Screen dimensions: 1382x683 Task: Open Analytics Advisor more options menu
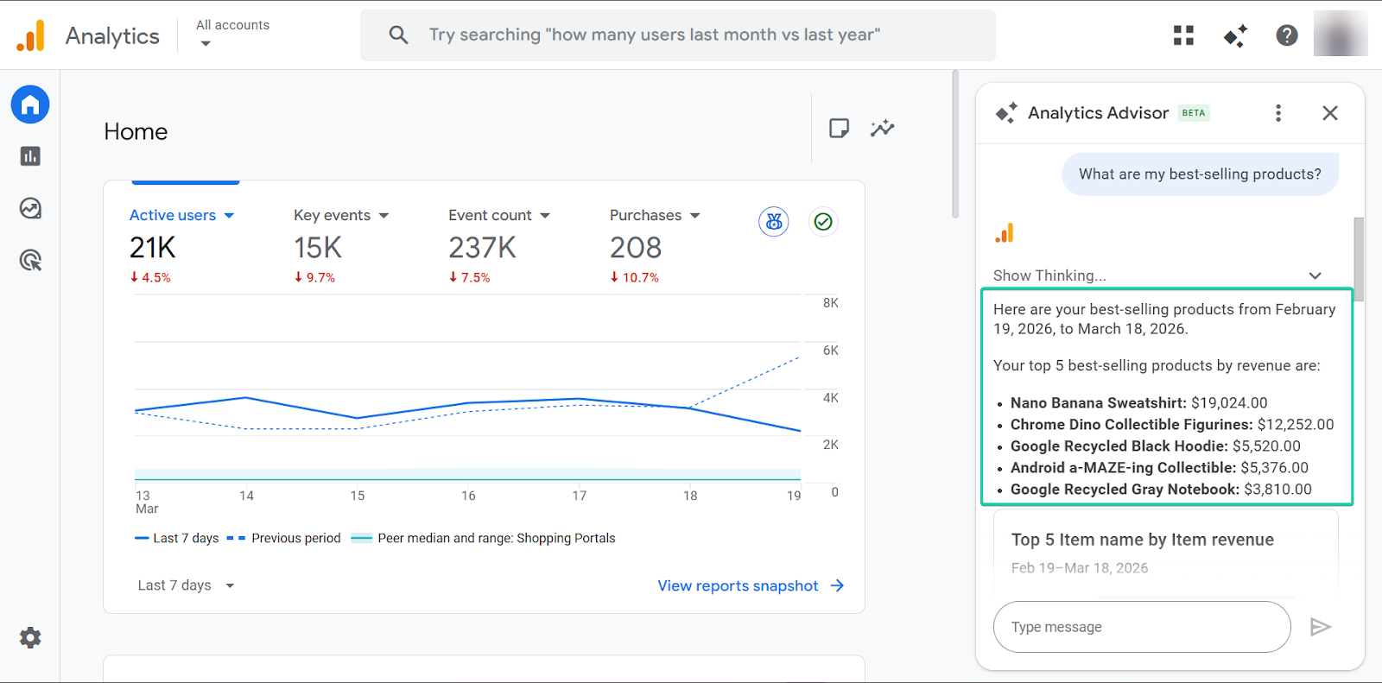pos(1278,113)
